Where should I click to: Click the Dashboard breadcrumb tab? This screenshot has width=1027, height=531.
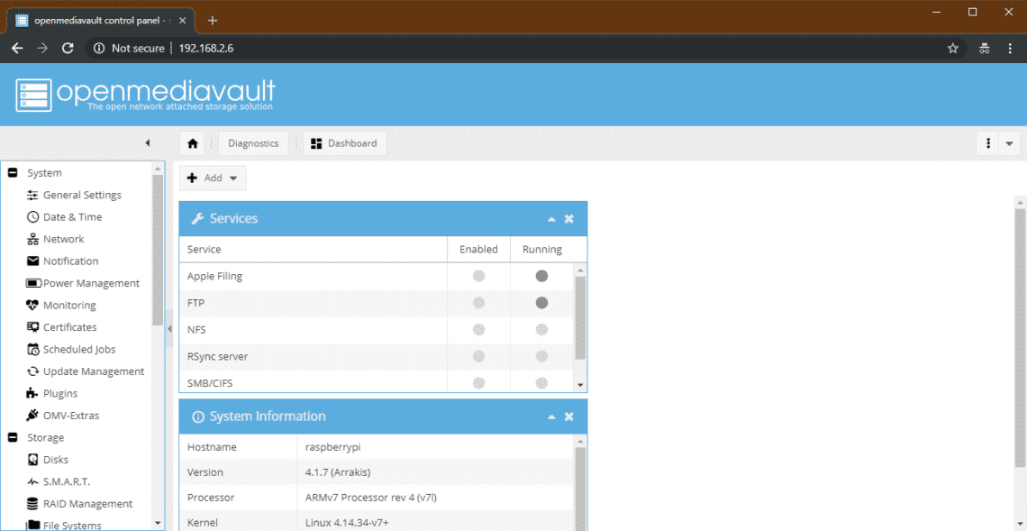tap(344, 143)
